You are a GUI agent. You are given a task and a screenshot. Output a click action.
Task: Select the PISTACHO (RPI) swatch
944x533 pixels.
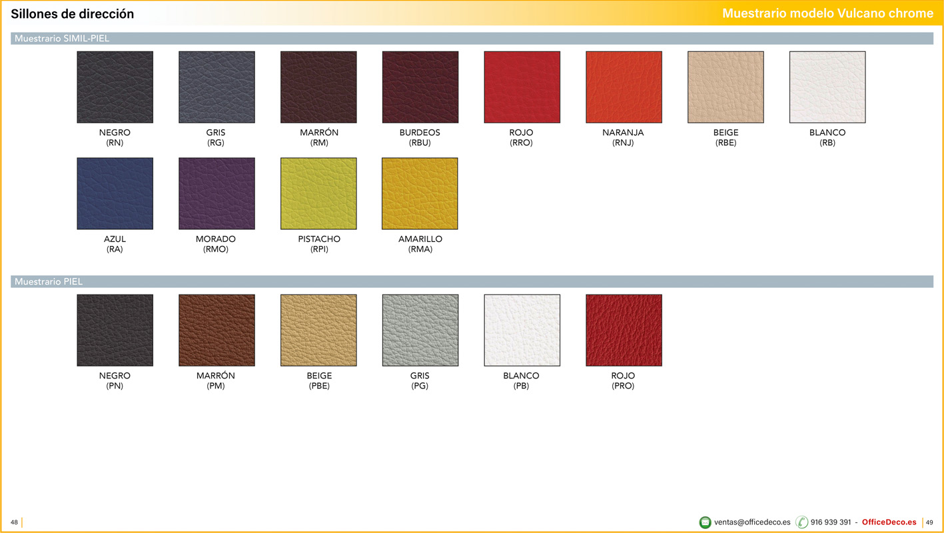318,194
